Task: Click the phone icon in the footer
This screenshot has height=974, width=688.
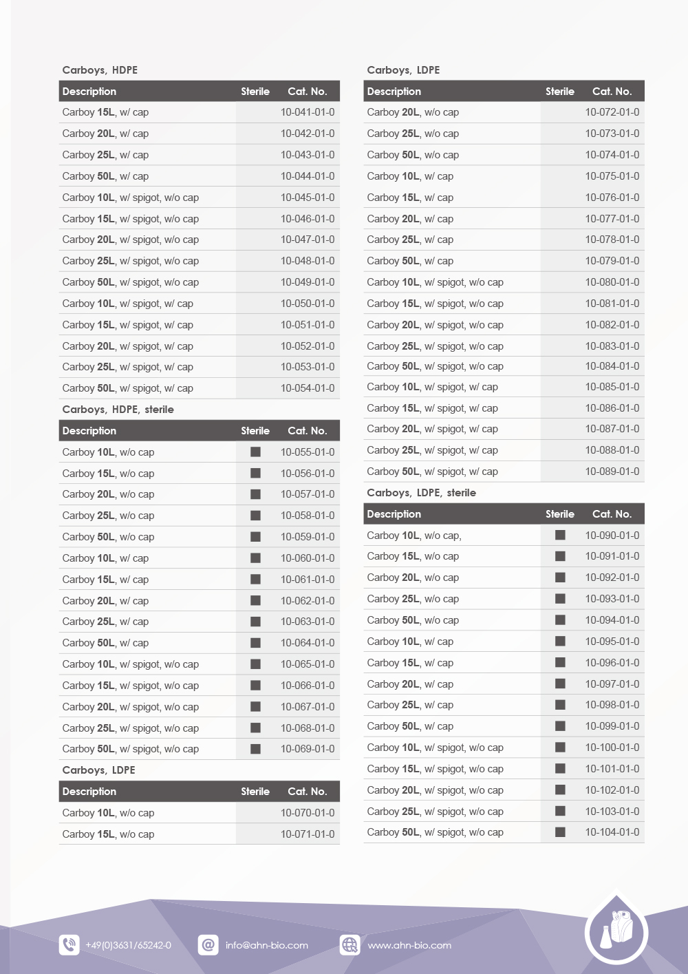Action: click(69, 944)
